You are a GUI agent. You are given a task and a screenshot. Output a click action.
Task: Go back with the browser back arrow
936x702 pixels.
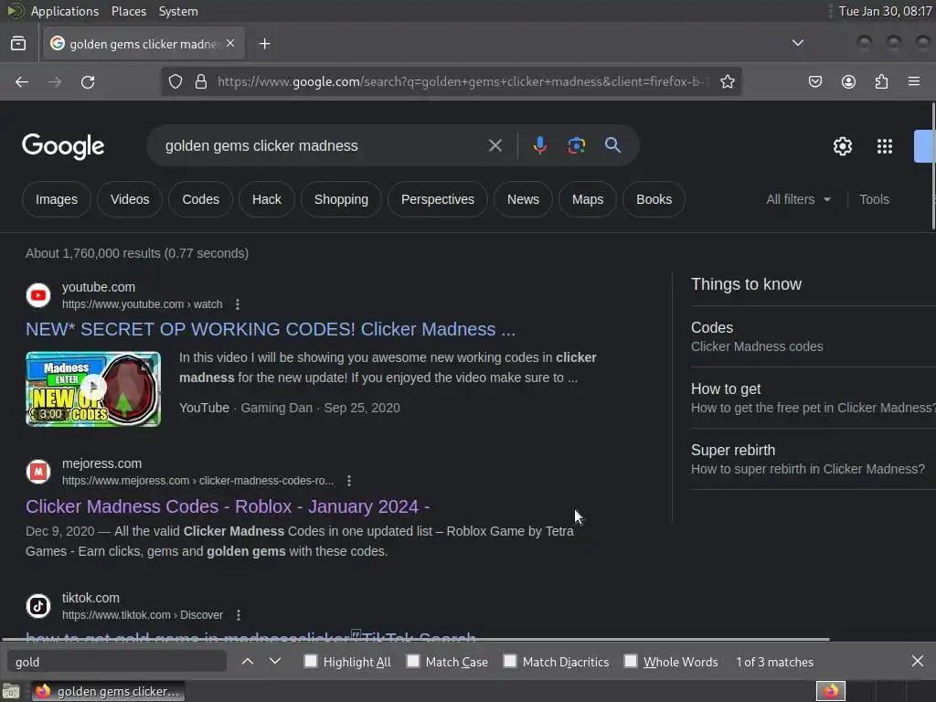pos(22,81)
